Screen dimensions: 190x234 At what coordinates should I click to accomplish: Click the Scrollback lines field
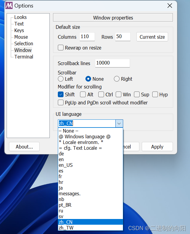pos(112,63)
